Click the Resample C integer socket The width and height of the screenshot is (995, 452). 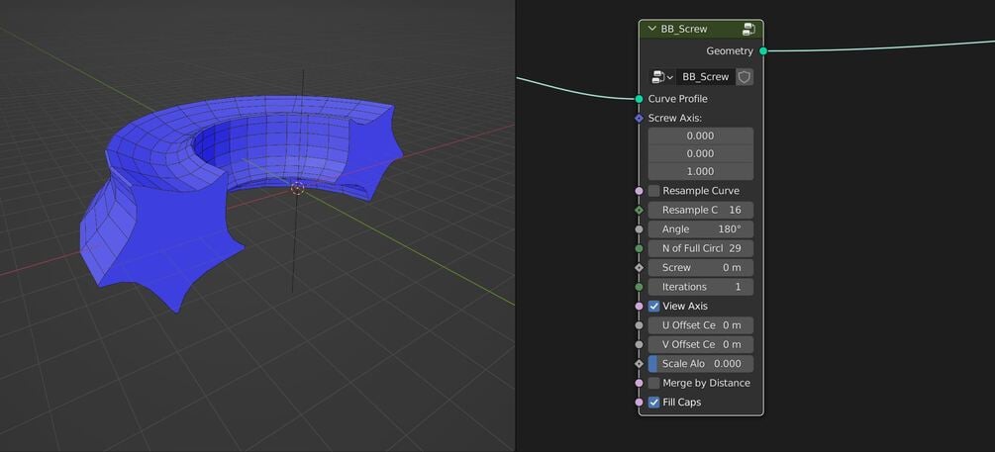pyautogui.click(x=639, y=210)
